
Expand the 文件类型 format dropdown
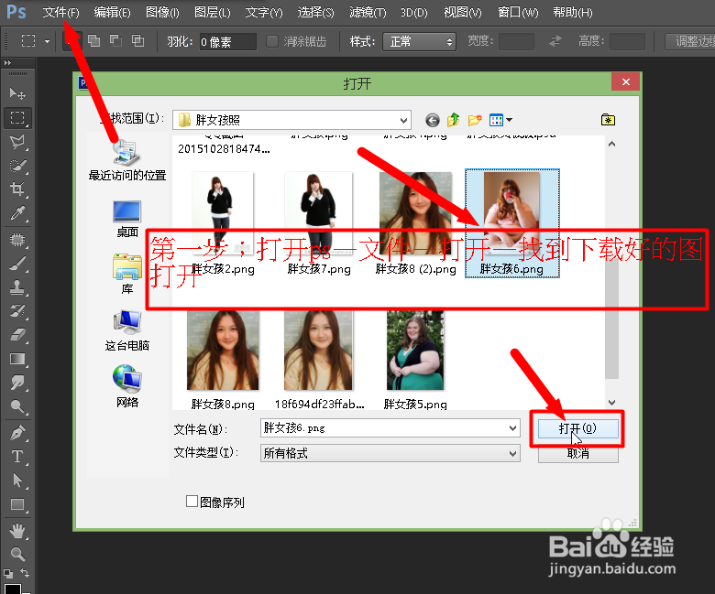click(x=512, y=453)
